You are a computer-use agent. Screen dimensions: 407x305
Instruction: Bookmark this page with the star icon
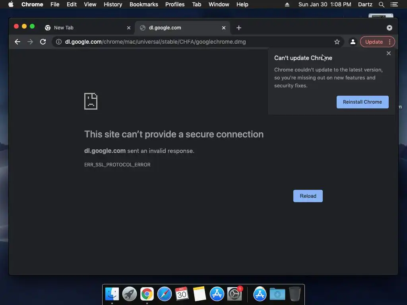337,42
